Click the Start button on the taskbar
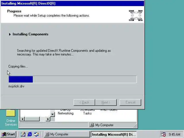184x138 pixels. click(8, 134)
